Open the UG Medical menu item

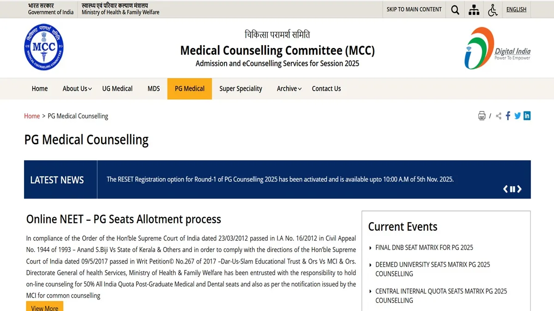pyautogui.click(x=117, y=88)
